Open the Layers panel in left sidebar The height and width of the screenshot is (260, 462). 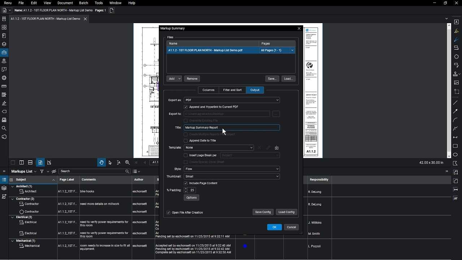pos(4,44)
